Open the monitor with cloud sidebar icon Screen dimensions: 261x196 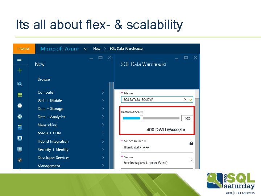[x=20, y=138]
